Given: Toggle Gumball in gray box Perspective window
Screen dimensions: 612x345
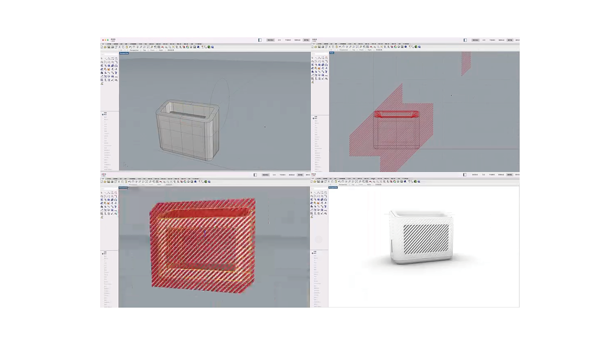Looking at the screenshot, I should 306,40.
